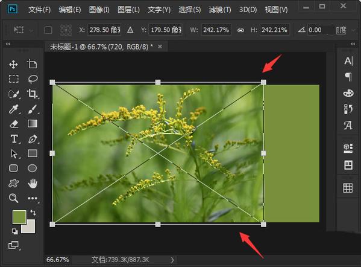Select the Move tool

[13, 65]
